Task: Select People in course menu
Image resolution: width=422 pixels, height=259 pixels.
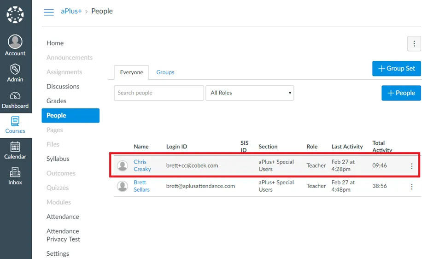Action: click(70, 116)
